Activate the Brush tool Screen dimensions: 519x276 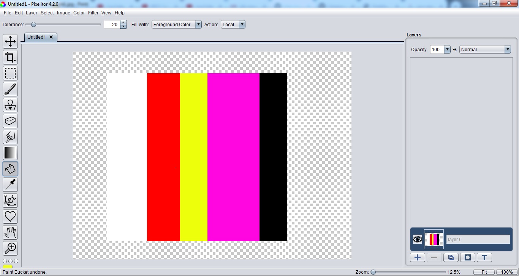[x=10, y=89]
